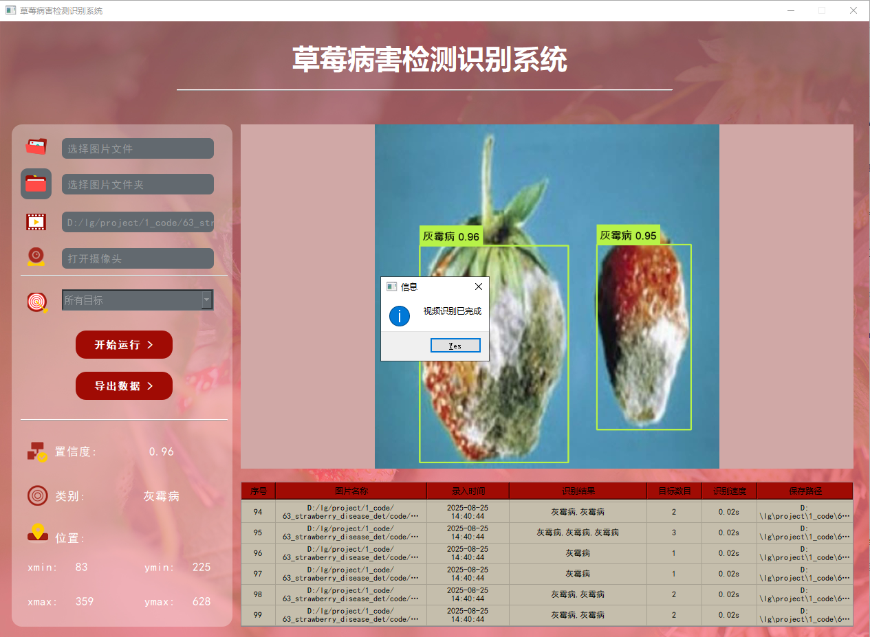Click the blue info icon in dialog
870x637 pixels.
point(400,316)
